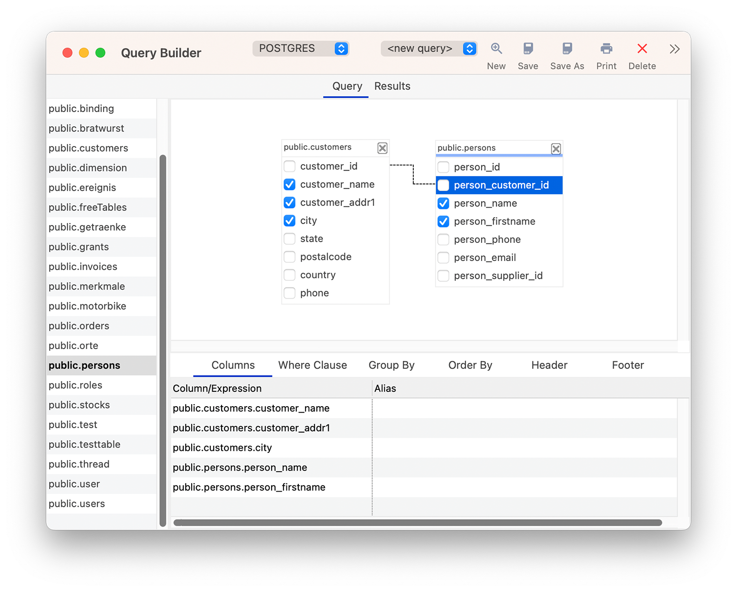Open the <new query> selector dropdown
The height and width of the screenshot is (591, 737).
[x=469, y=48]
